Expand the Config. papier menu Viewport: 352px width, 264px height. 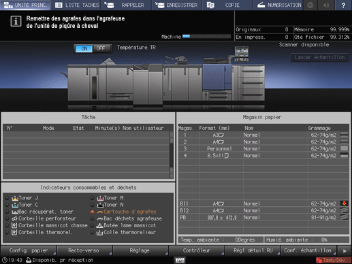(29, 250)
